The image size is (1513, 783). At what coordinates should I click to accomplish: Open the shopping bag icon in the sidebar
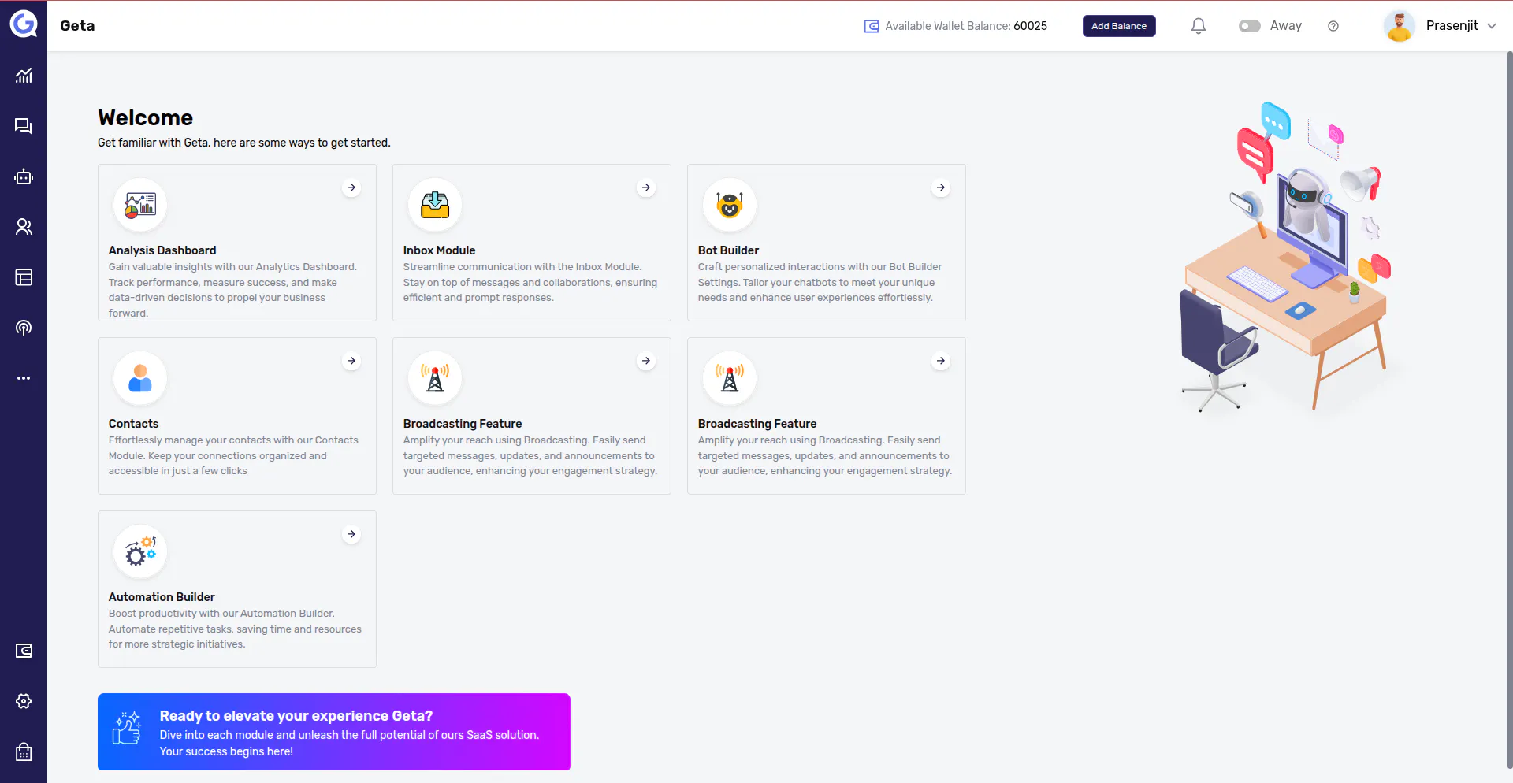point(24,751)
